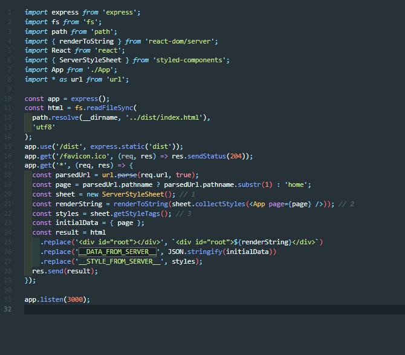The image size is (405, 355).
Task: Click the 'utf8' string on line 13
Action: (44, 127)
